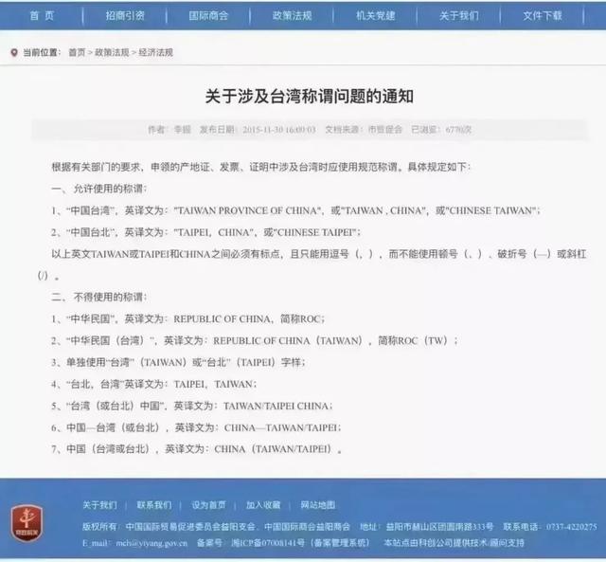Open the 政策法规 navigation tab
Image resolution: width=606 pixels, height=562 pixels.
click(293, 16)
